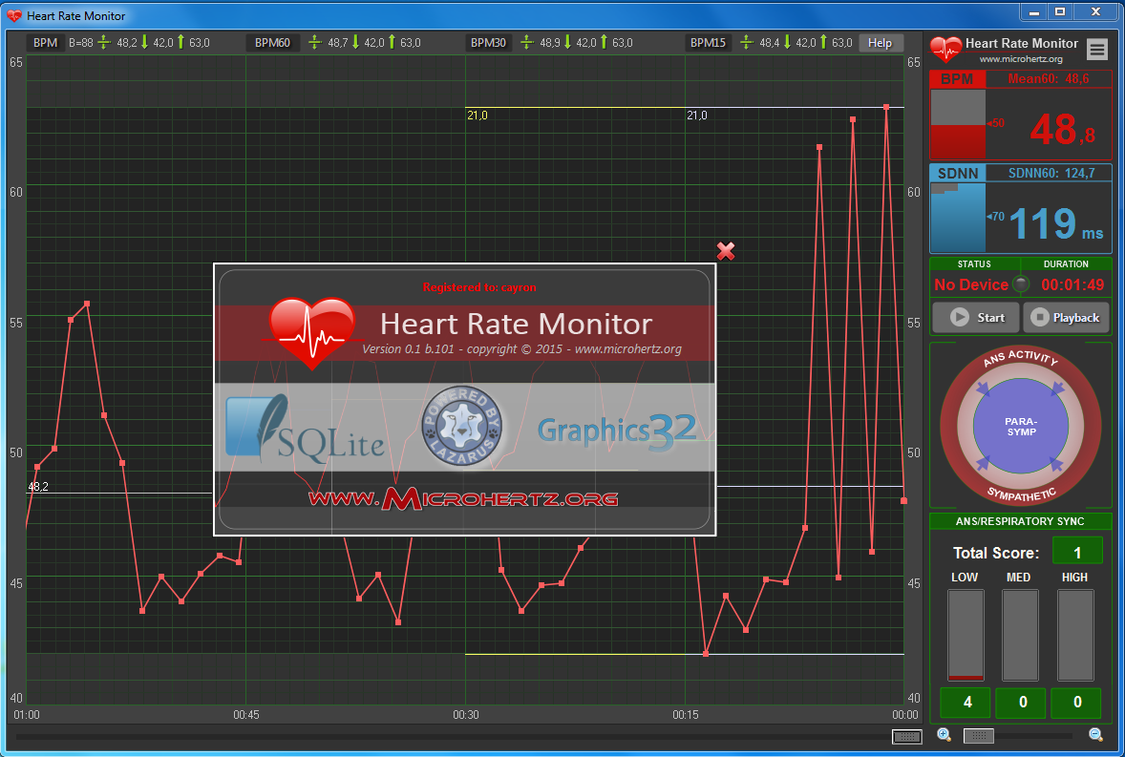Screen dimensions: 1125x757
Task: Click the 00:45 time axis label
Action: pyautogui.click(x=246, y=715)
